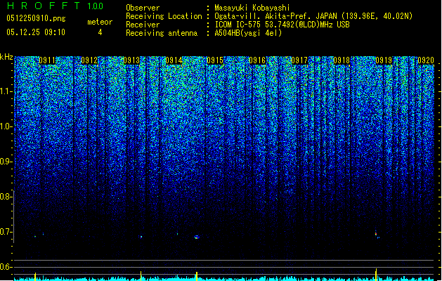Click the 'Receiving antenna' field label
The width and height of the screenshot is (442, 281).
click(x=162, y=33)
